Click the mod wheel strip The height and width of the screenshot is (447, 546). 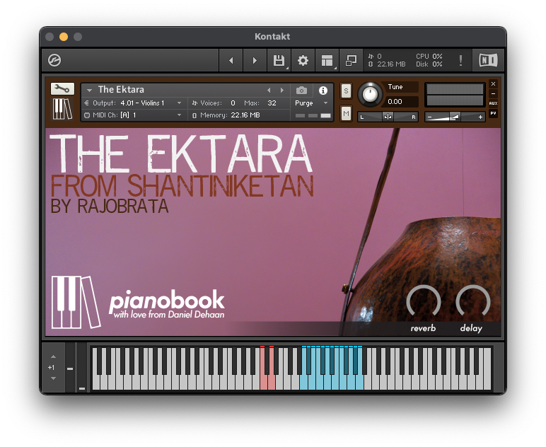(82, 368)
